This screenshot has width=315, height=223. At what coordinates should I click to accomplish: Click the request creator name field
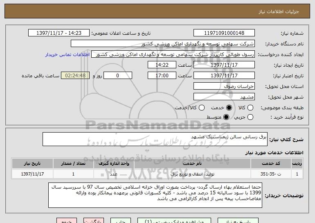173,54
